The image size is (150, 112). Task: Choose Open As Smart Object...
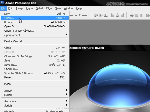[35, 31]
